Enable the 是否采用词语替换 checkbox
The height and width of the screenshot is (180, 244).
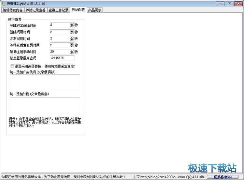click(12, 66)
